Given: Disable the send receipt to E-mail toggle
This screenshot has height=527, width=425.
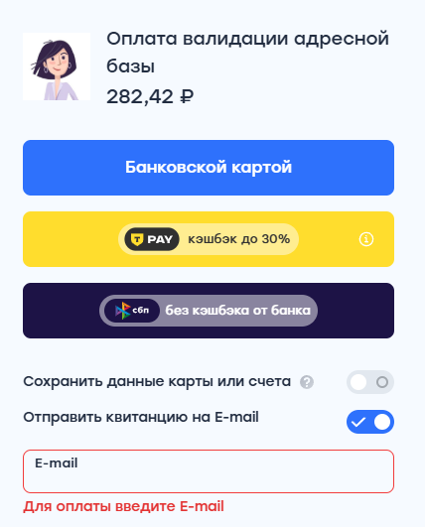Looking at the screenshot, I should tap(370, 422).
